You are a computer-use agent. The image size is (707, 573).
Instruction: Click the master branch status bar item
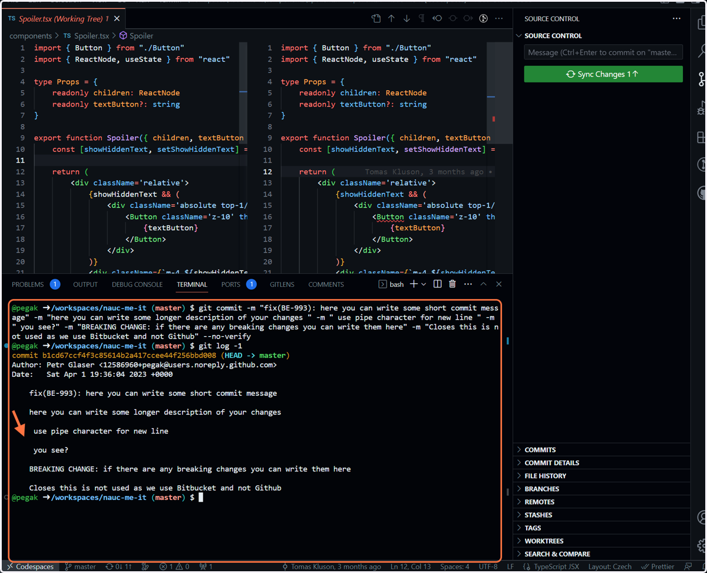[x=80, y=567]
